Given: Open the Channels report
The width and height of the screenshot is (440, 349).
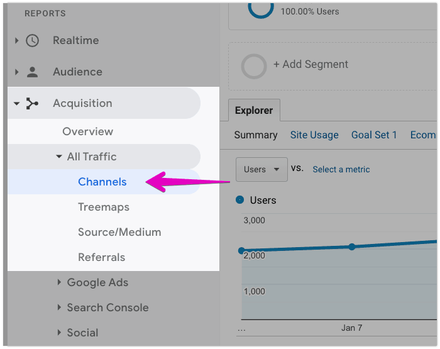Looking at the screenshot, I should (102, 182).
